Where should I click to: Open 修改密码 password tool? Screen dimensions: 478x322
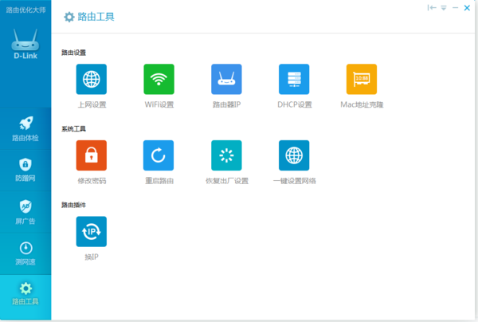point(91,155)
